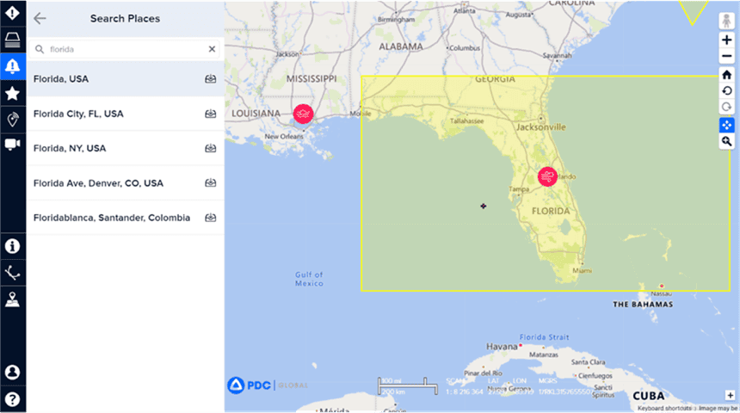
Task: Zoom in with the plus map button
Action: pyautogui.click(x=726, y=40)
